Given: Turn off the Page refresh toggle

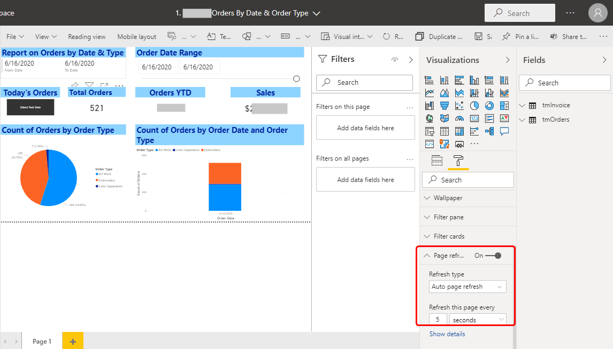Looking at the screenshot, I should point(494,256).
